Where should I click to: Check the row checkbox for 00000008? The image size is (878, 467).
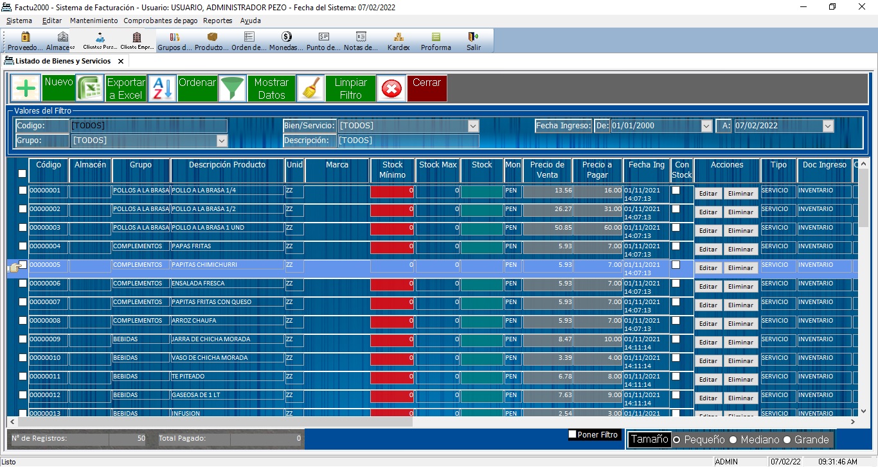pyautogui.click(x=23, y=321)
